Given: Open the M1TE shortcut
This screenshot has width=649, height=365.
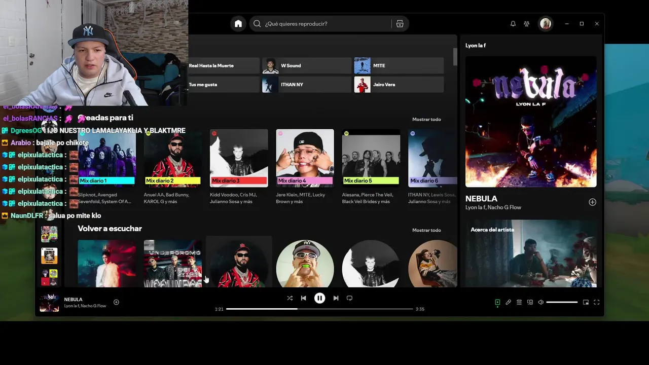Looking at the screenshot, I should pyautogui.click(x=399, y=65).
